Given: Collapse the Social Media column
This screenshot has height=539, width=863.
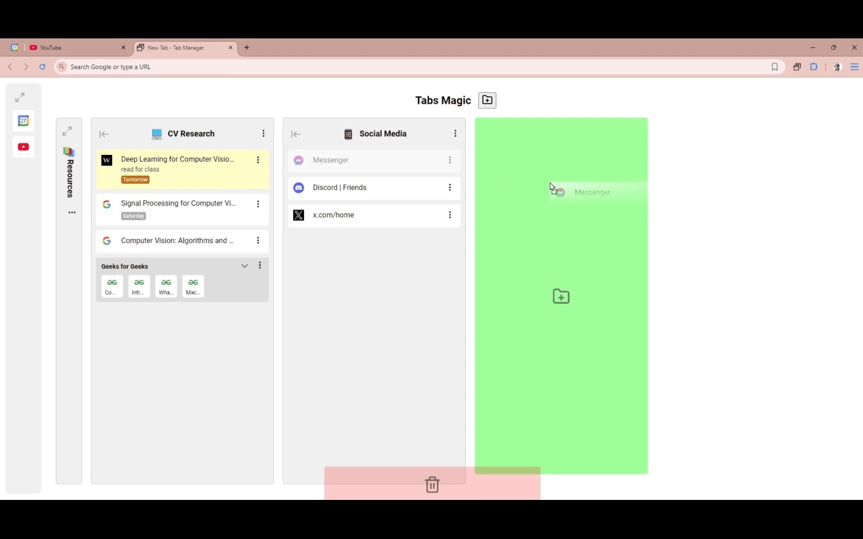Looking at the screenshot, I should 295,134.
